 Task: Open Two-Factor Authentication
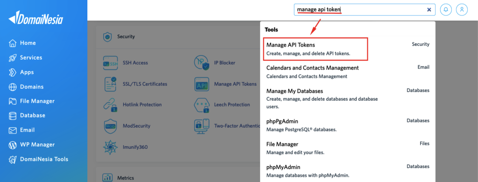pos(237,126)
